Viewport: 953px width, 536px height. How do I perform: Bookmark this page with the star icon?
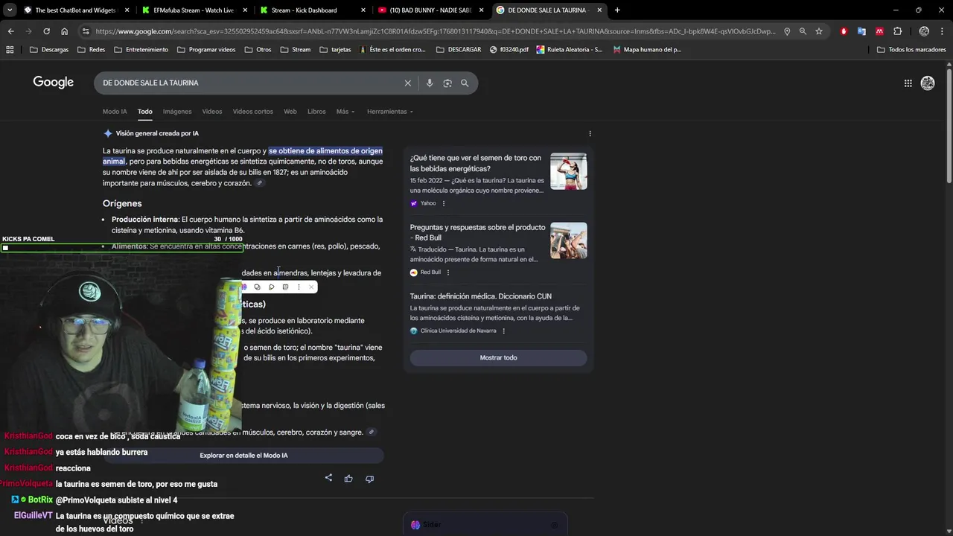click(819, 31)
